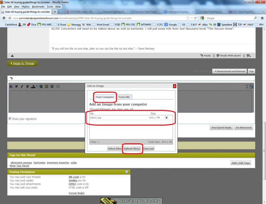Click the Bold formatting icon
The image size is (266, 204).
[16, 86]
